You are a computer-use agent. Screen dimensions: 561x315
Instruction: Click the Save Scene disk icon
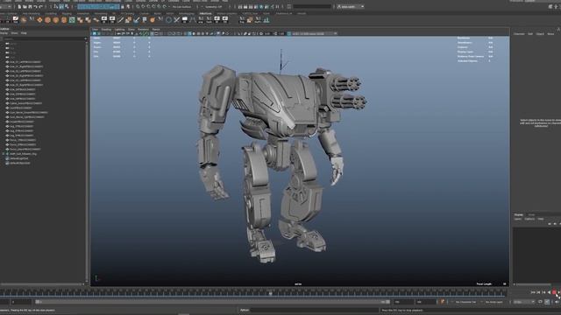click(30, 6)
